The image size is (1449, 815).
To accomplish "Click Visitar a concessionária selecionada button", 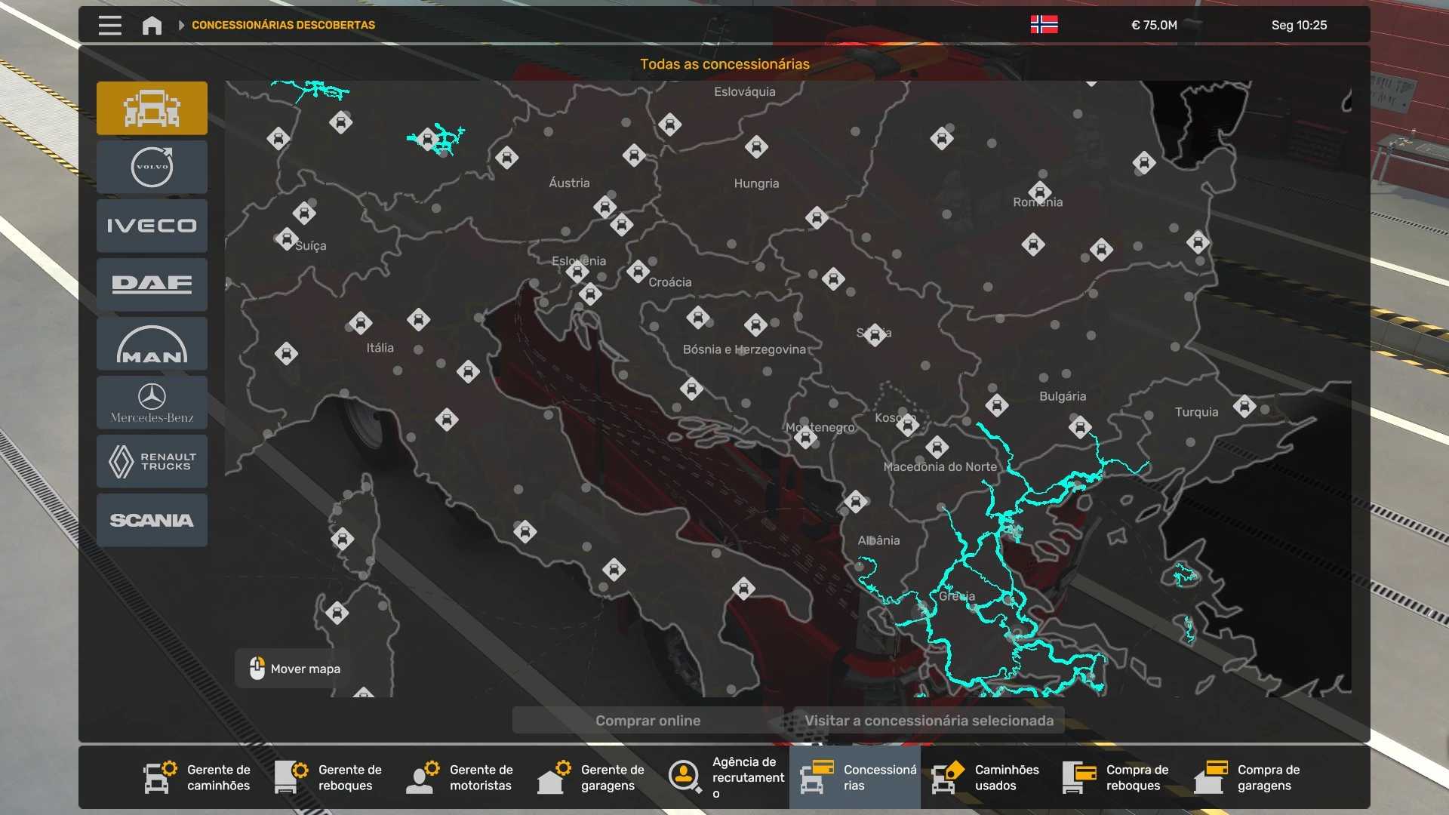I will tap(928, 721).
